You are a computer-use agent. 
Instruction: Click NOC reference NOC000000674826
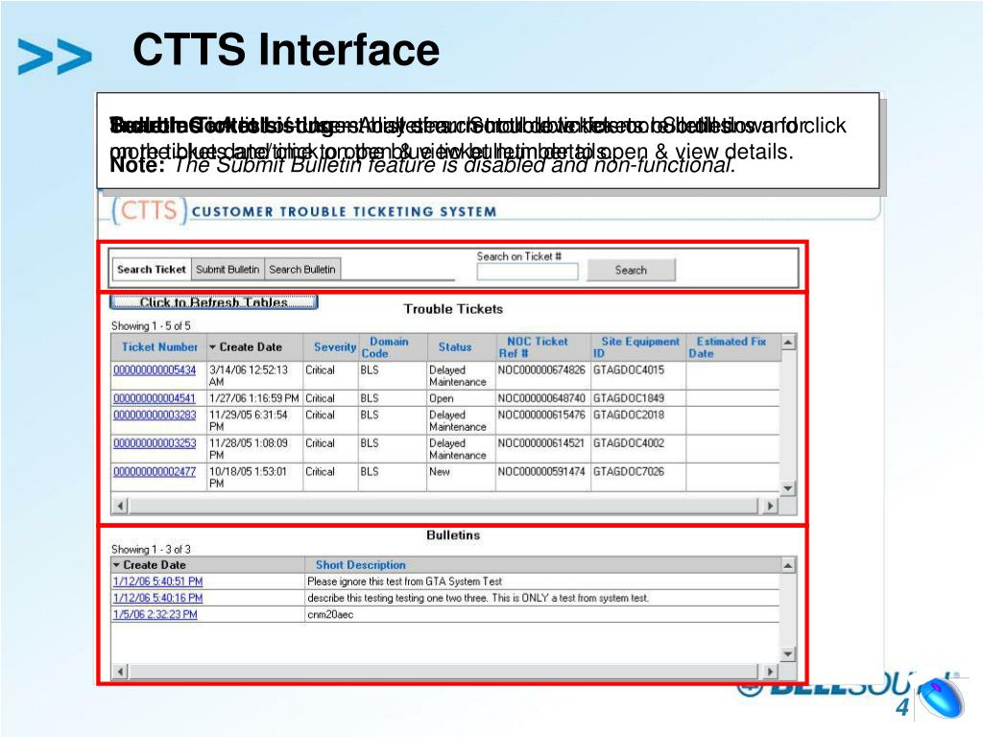point(541,369)
